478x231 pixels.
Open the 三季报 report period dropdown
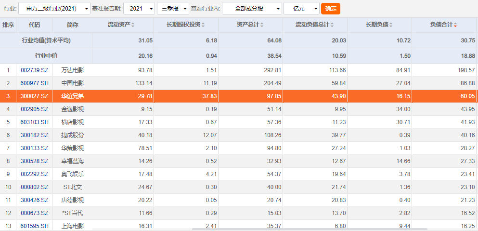[173, 9]
